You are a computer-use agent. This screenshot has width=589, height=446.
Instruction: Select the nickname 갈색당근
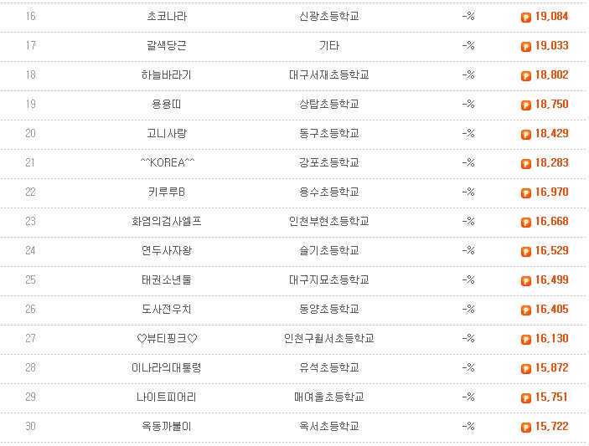(x=167, y=45)
